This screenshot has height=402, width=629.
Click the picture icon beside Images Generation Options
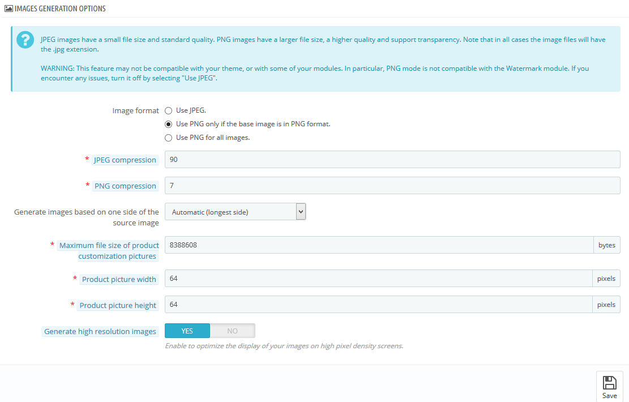tap(8, 8)
